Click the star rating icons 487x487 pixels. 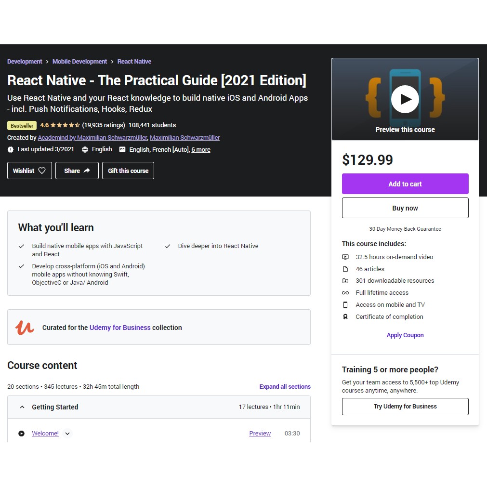tap(65, 125)
